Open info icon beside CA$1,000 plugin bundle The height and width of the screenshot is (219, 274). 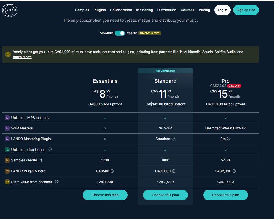pyautogui.click(x=174, y=171)
